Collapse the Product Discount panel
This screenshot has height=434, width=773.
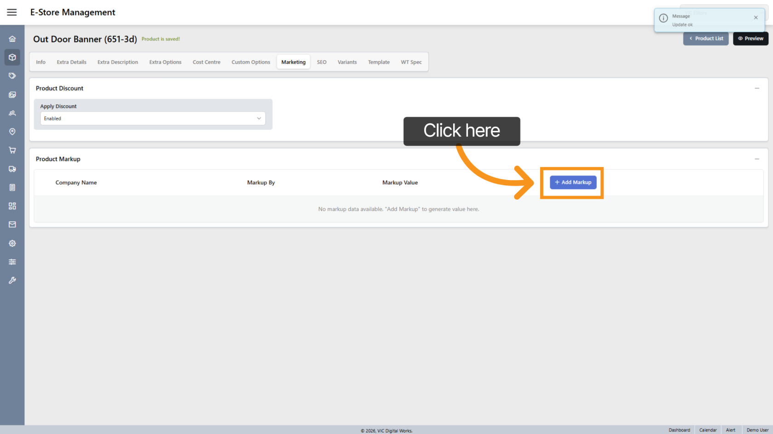click(x=757, y=88)
